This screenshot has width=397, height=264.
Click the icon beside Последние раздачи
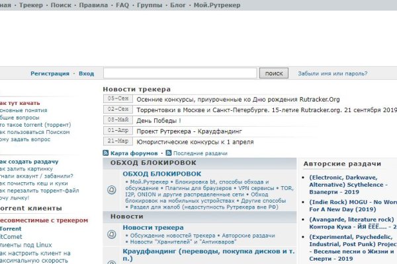point(169,153)
